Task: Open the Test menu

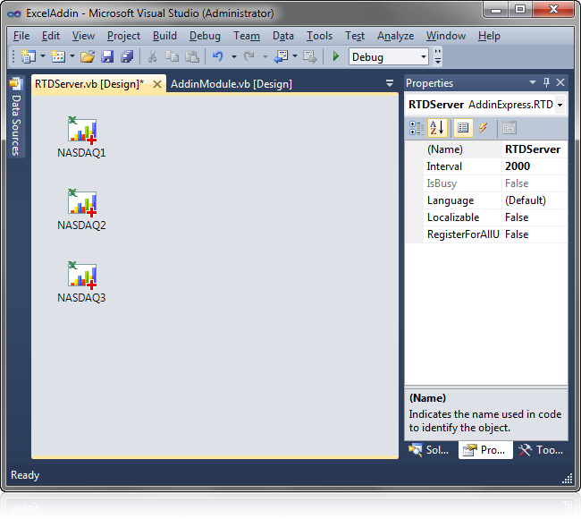Action: (x=355, y=36)
